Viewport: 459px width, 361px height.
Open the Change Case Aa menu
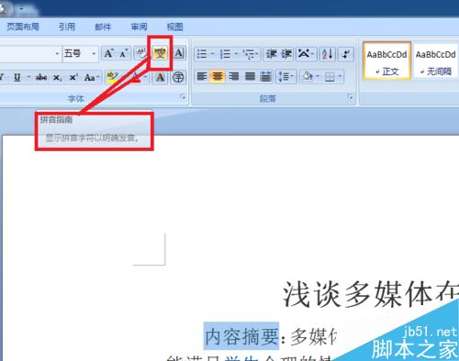[91, 77]
